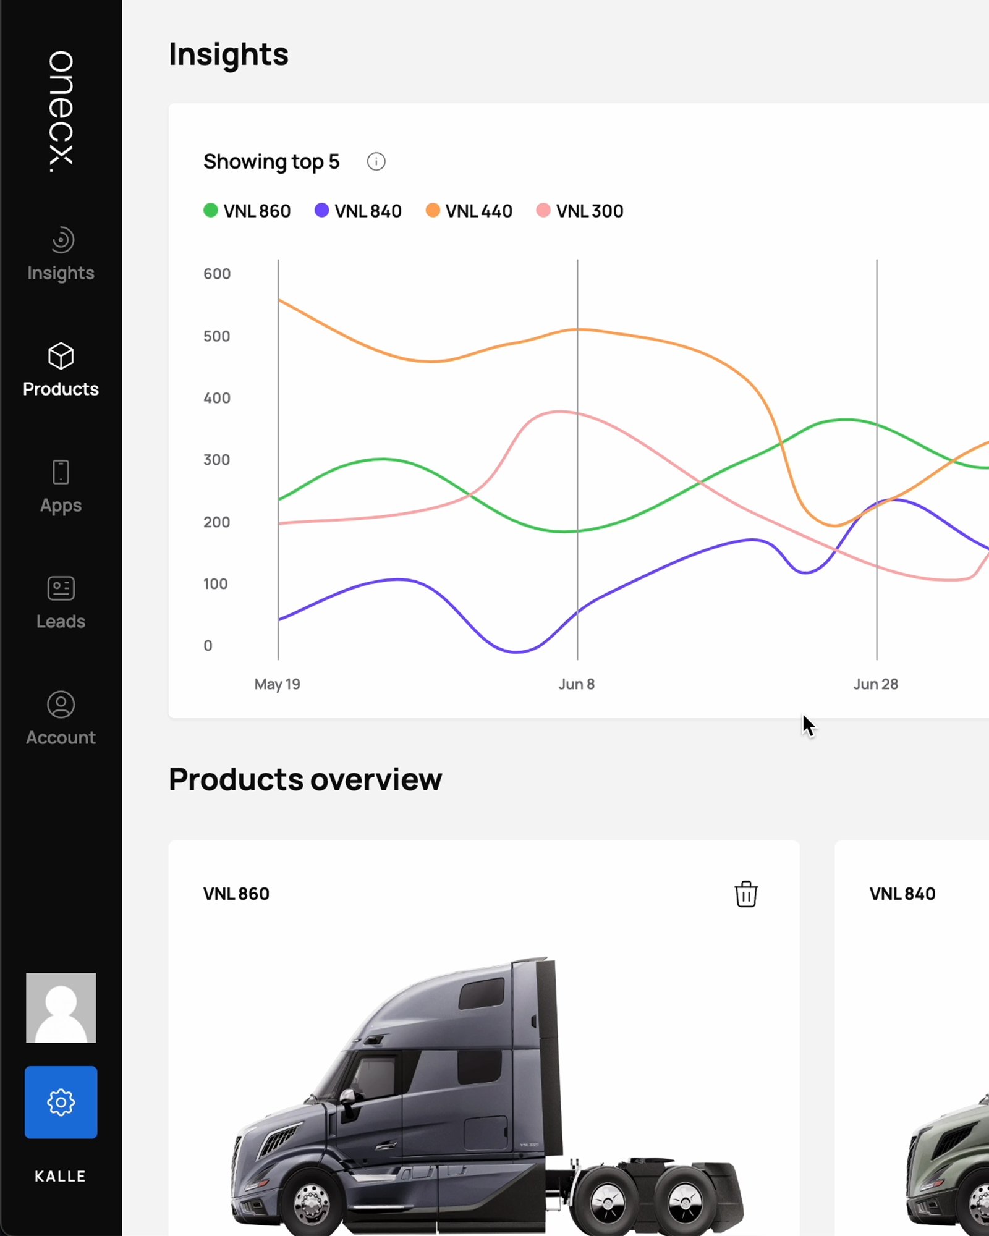Toggle the VNL 840 purple legend dot
Viewport: 989px width, 1236px height.
coord(321,210)
